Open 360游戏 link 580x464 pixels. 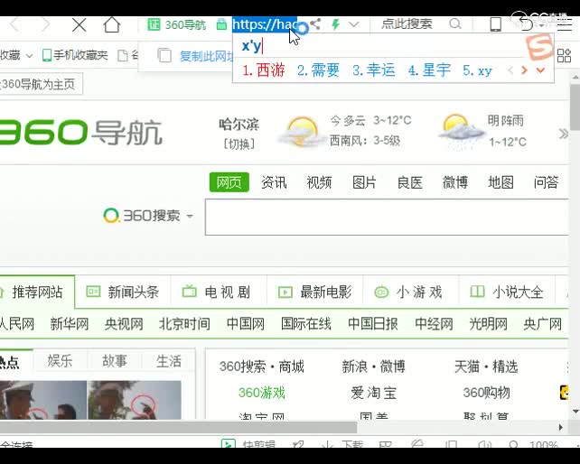[261, 393]
